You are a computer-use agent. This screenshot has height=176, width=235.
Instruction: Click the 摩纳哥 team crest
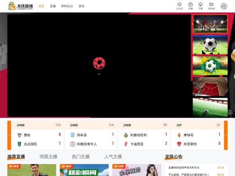pos(179,135)
